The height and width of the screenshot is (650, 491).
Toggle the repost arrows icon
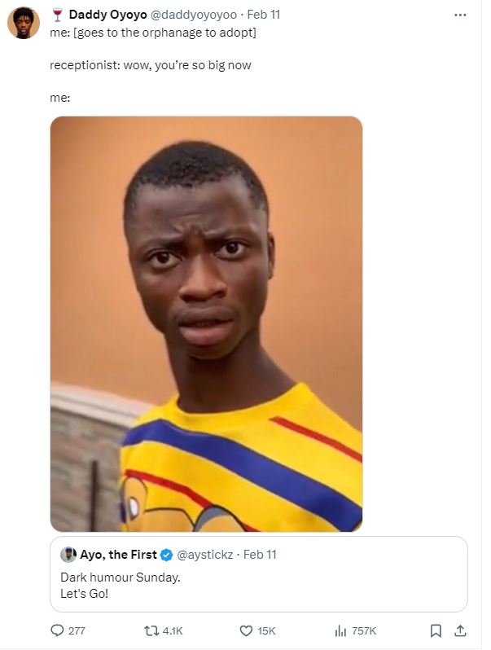tap(151, 630)
